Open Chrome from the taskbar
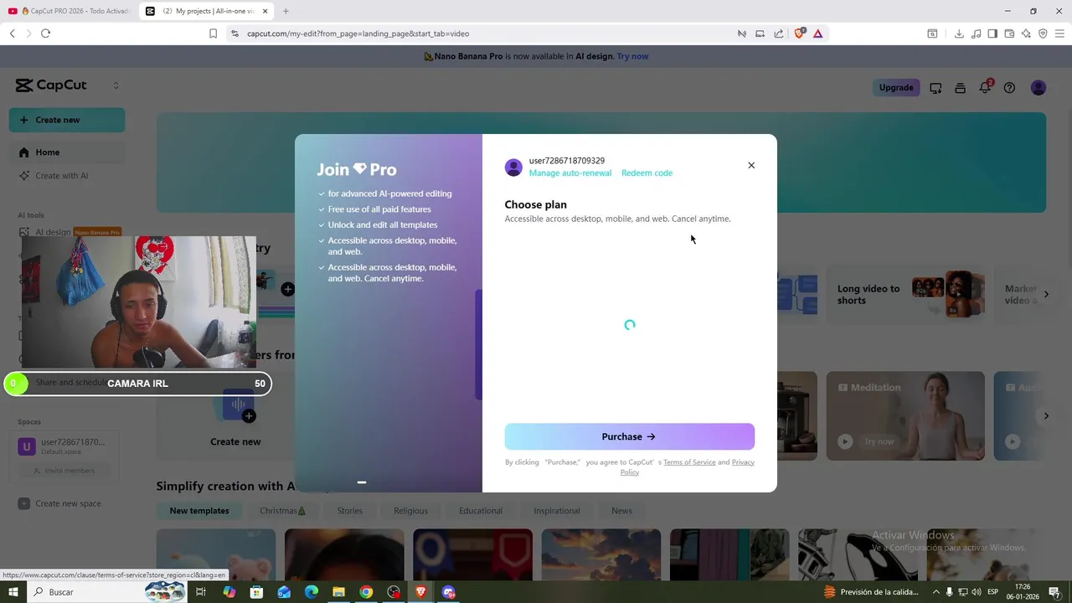This screenshot has width=1072, height=603. coord(366,592)
